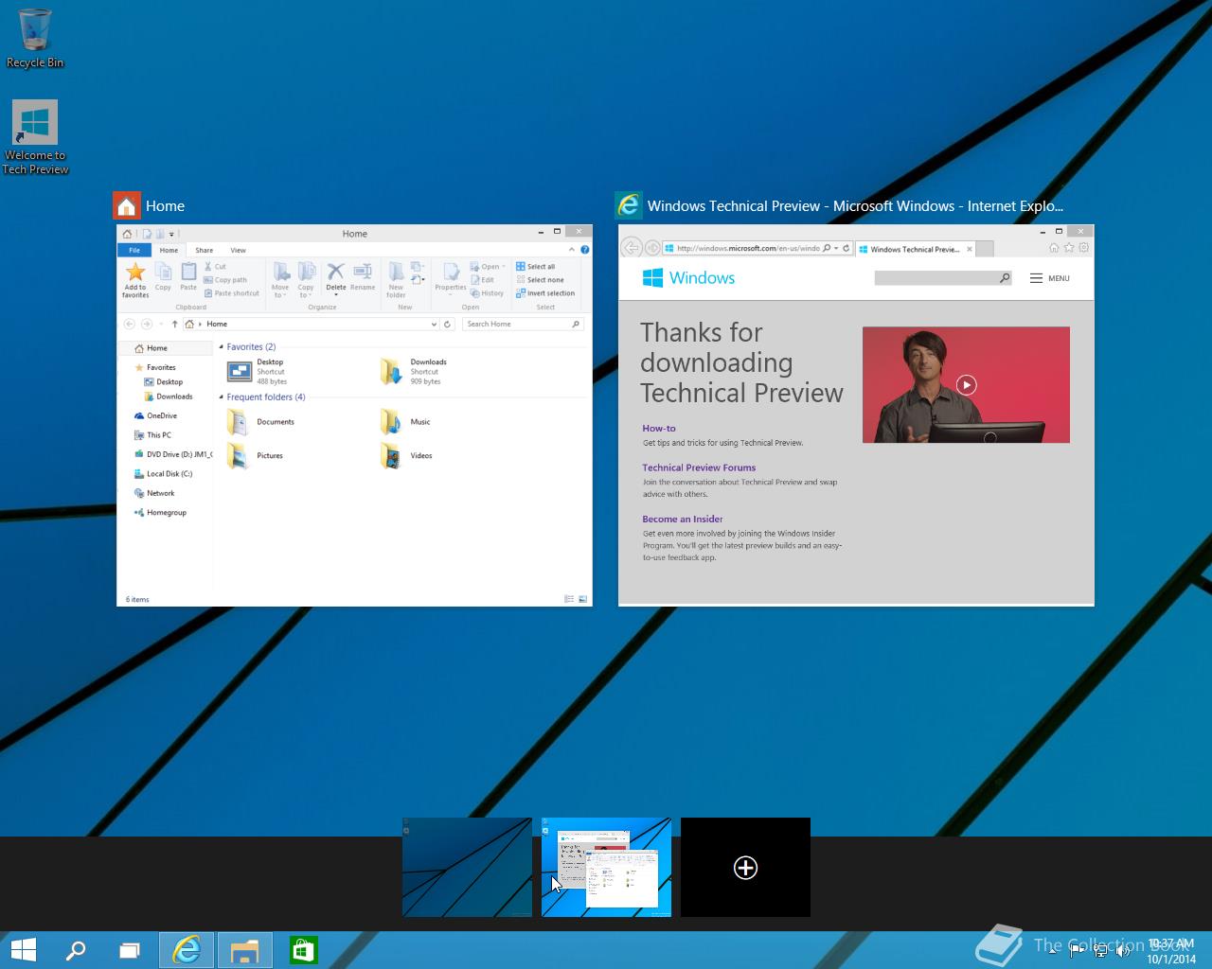1212x969 pixels.
Task: Click IE Favorites star icon
Action: [1069, 248]
